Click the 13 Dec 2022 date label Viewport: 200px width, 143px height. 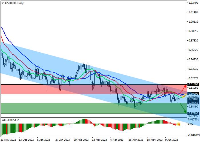pos(26,140)
